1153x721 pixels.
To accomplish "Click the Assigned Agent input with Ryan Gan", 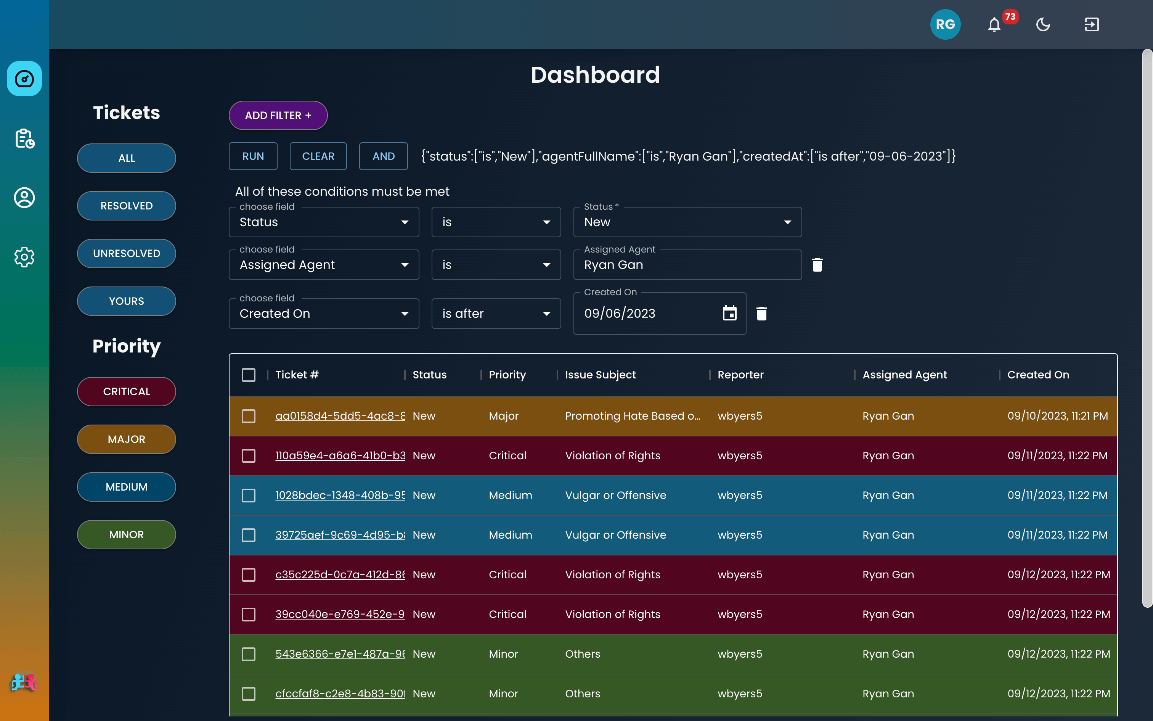I will coord(687,265).
